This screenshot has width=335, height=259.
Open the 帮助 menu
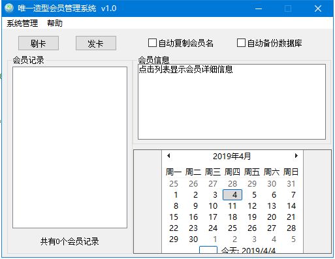tap(55, 23)
